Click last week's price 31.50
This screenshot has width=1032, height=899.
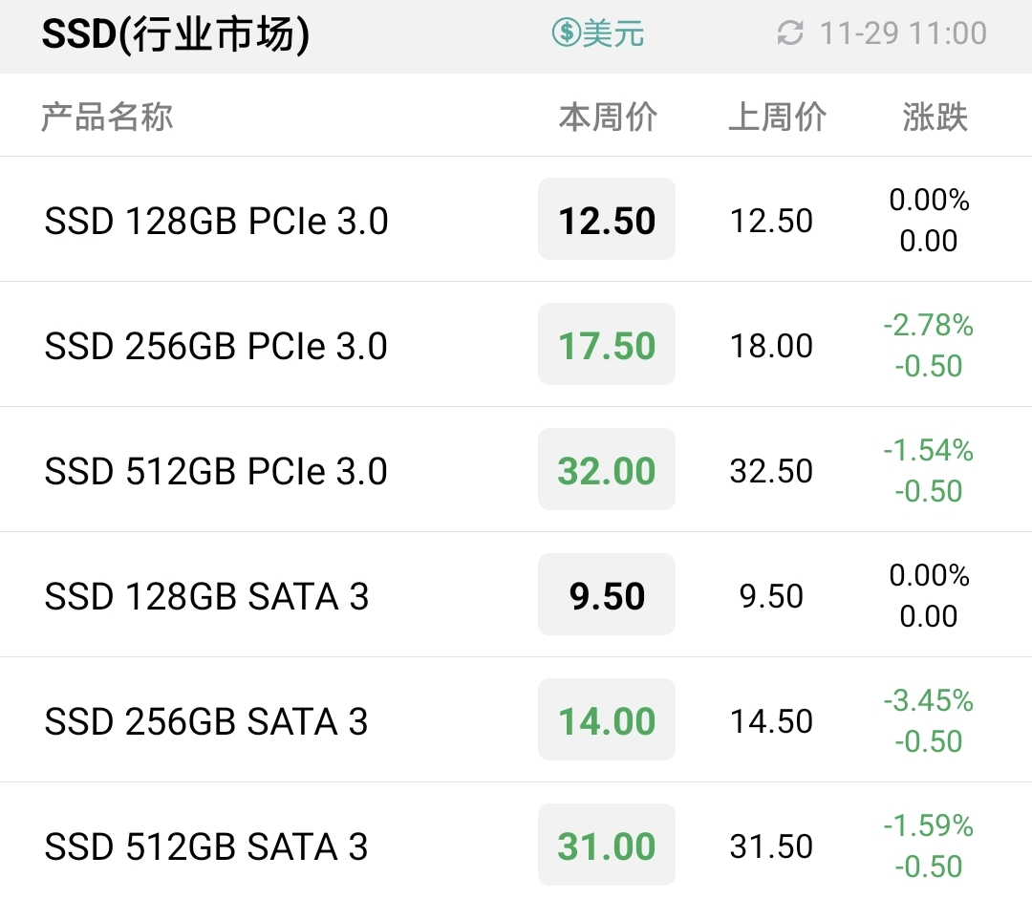771,846
